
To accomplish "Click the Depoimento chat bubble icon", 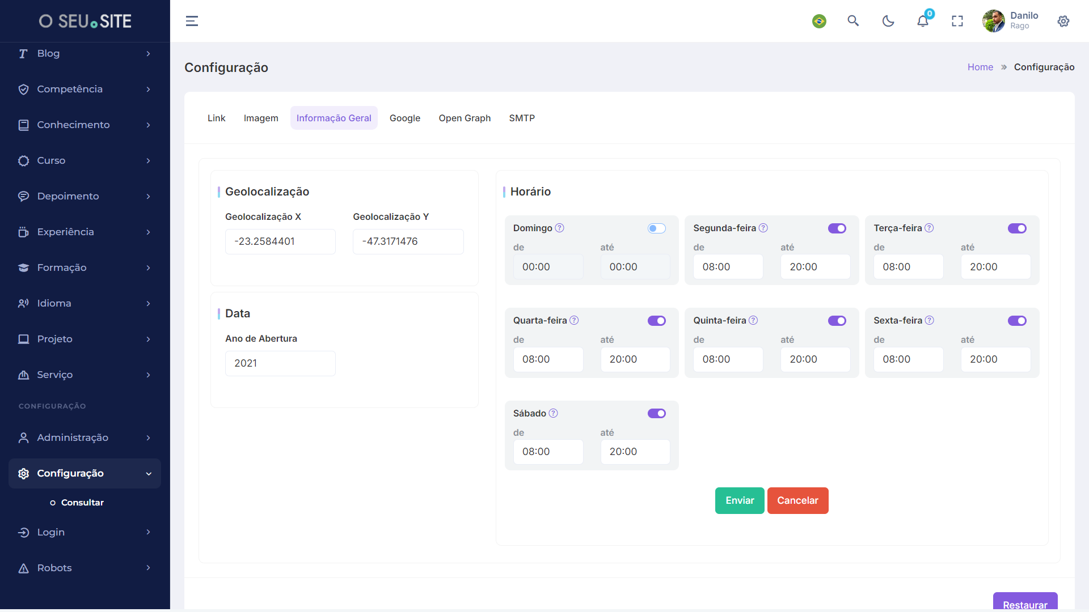I will coord(23,196).
